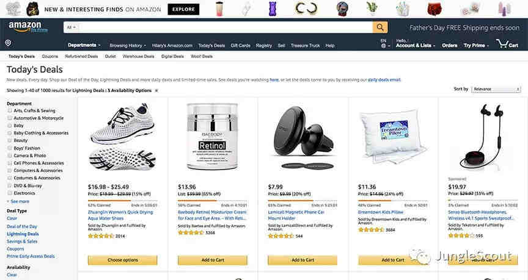528x280 pixels.
Task: Click the Amazon search input field
Action: (226, 27)
